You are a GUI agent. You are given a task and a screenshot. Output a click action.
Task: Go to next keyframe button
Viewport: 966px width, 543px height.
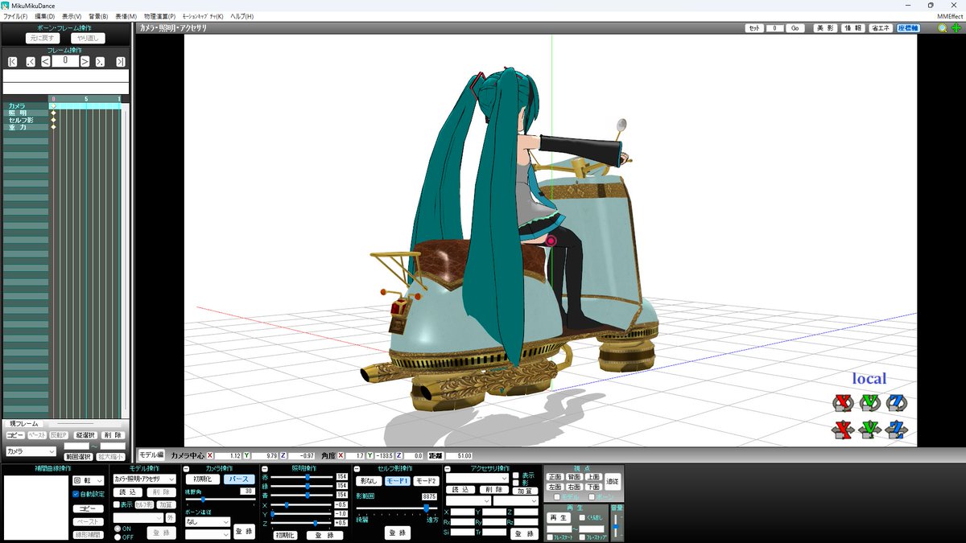[x=100, y=61]
